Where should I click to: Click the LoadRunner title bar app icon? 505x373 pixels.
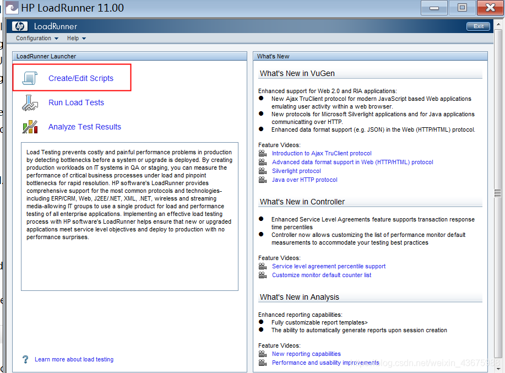coord(12,8)
